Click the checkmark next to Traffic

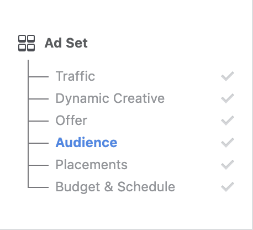[228, 76]
